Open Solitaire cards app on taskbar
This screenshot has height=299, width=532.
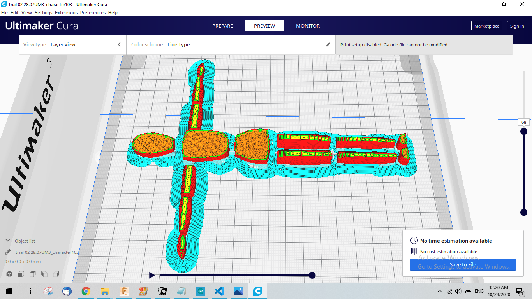(162, 291)
